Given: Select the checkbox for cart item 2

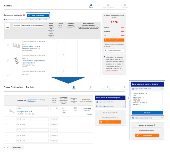Looking at the screenshot, I should coord(8,60).
